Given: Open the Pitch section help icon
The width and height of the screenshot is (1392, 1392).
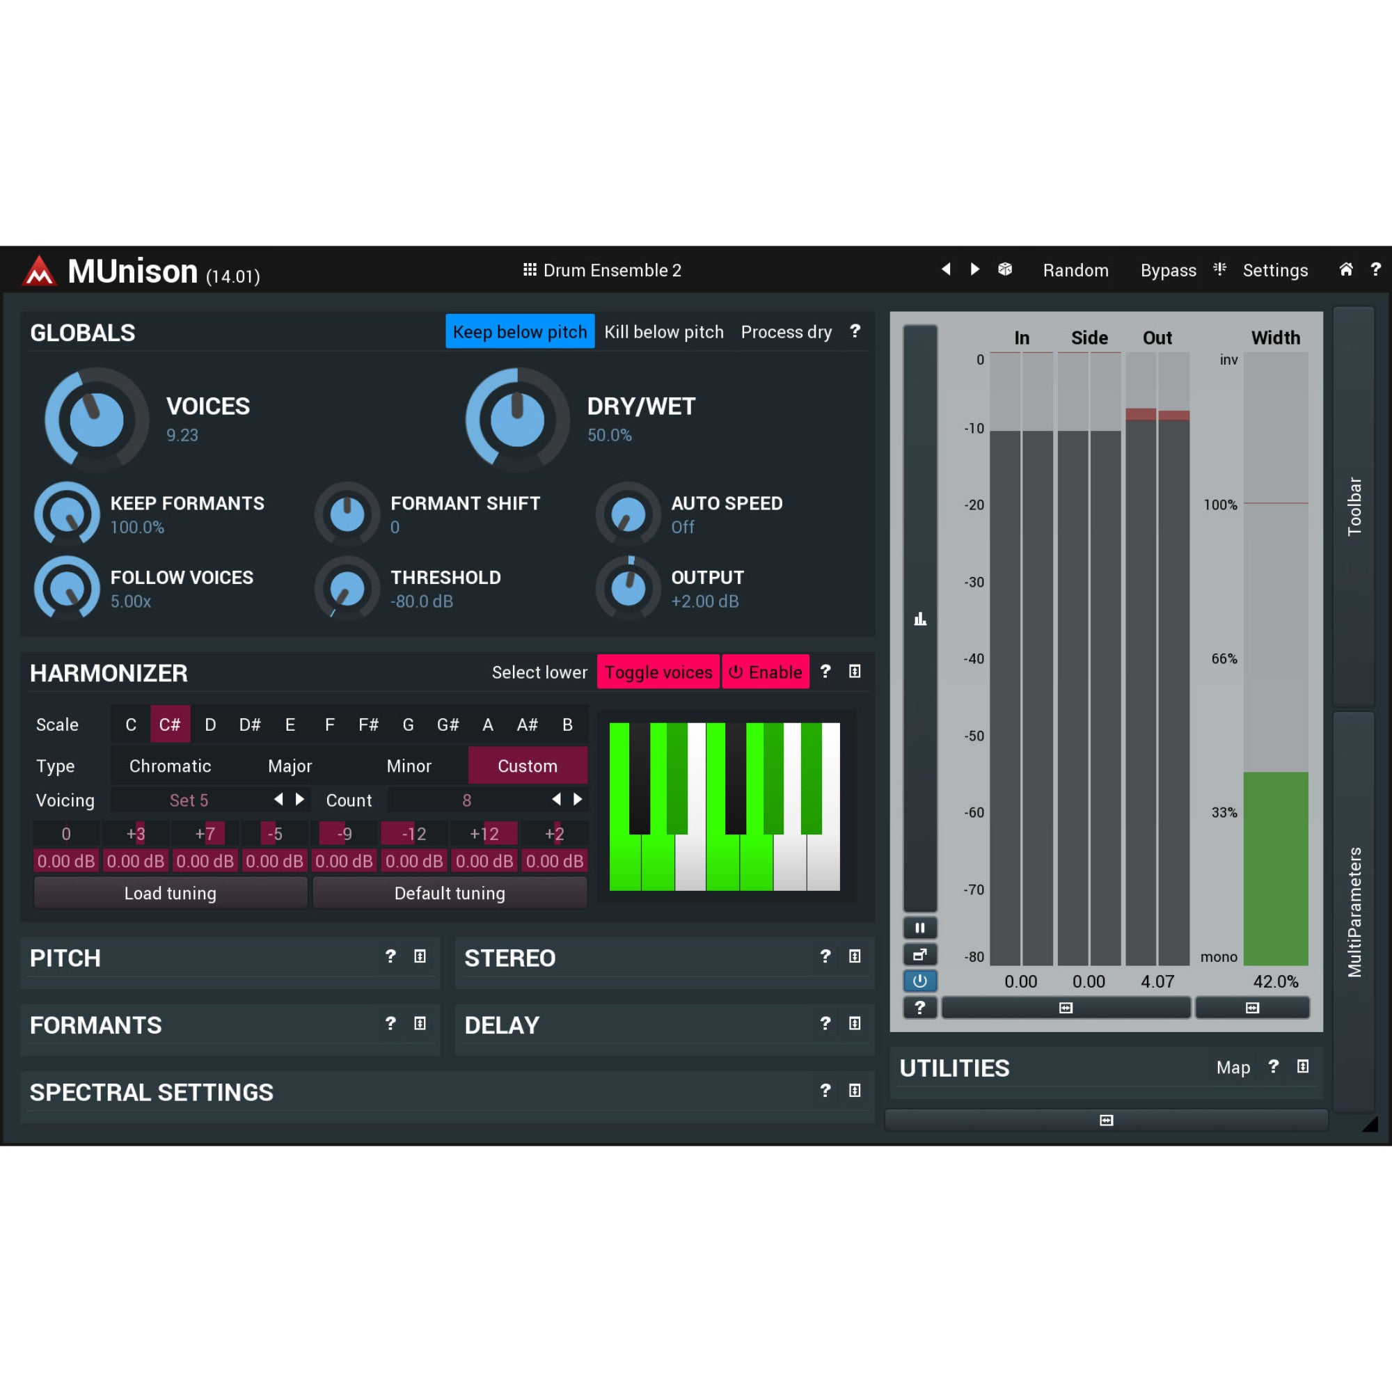Looking at the screenshot, I should 390,956.
